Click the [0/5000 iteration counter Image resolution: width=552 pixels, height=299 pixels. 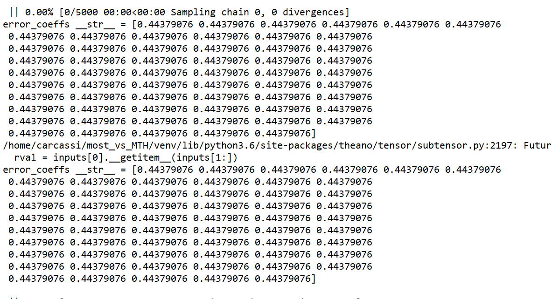(78, 12)
